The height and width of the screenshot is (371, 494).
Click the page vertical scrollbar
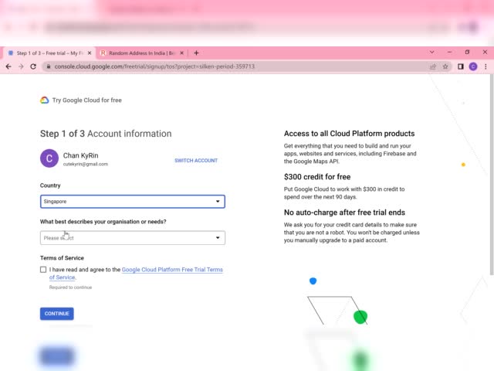492,175
